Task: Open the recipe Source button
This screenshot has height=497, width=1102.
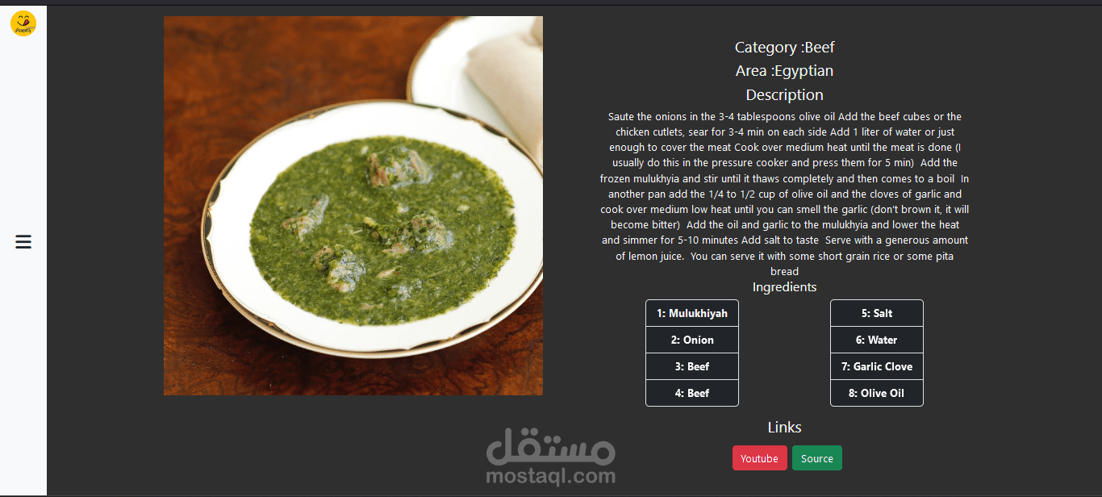Action: coord(816,458)
